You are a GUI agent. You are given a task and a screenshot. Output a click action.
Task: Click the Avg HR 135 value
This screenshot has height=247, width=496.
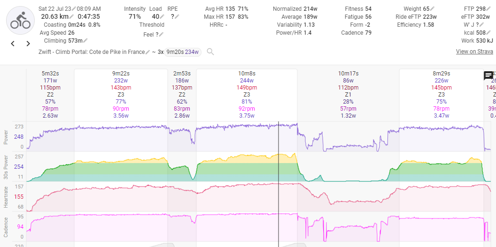[230, 9]
